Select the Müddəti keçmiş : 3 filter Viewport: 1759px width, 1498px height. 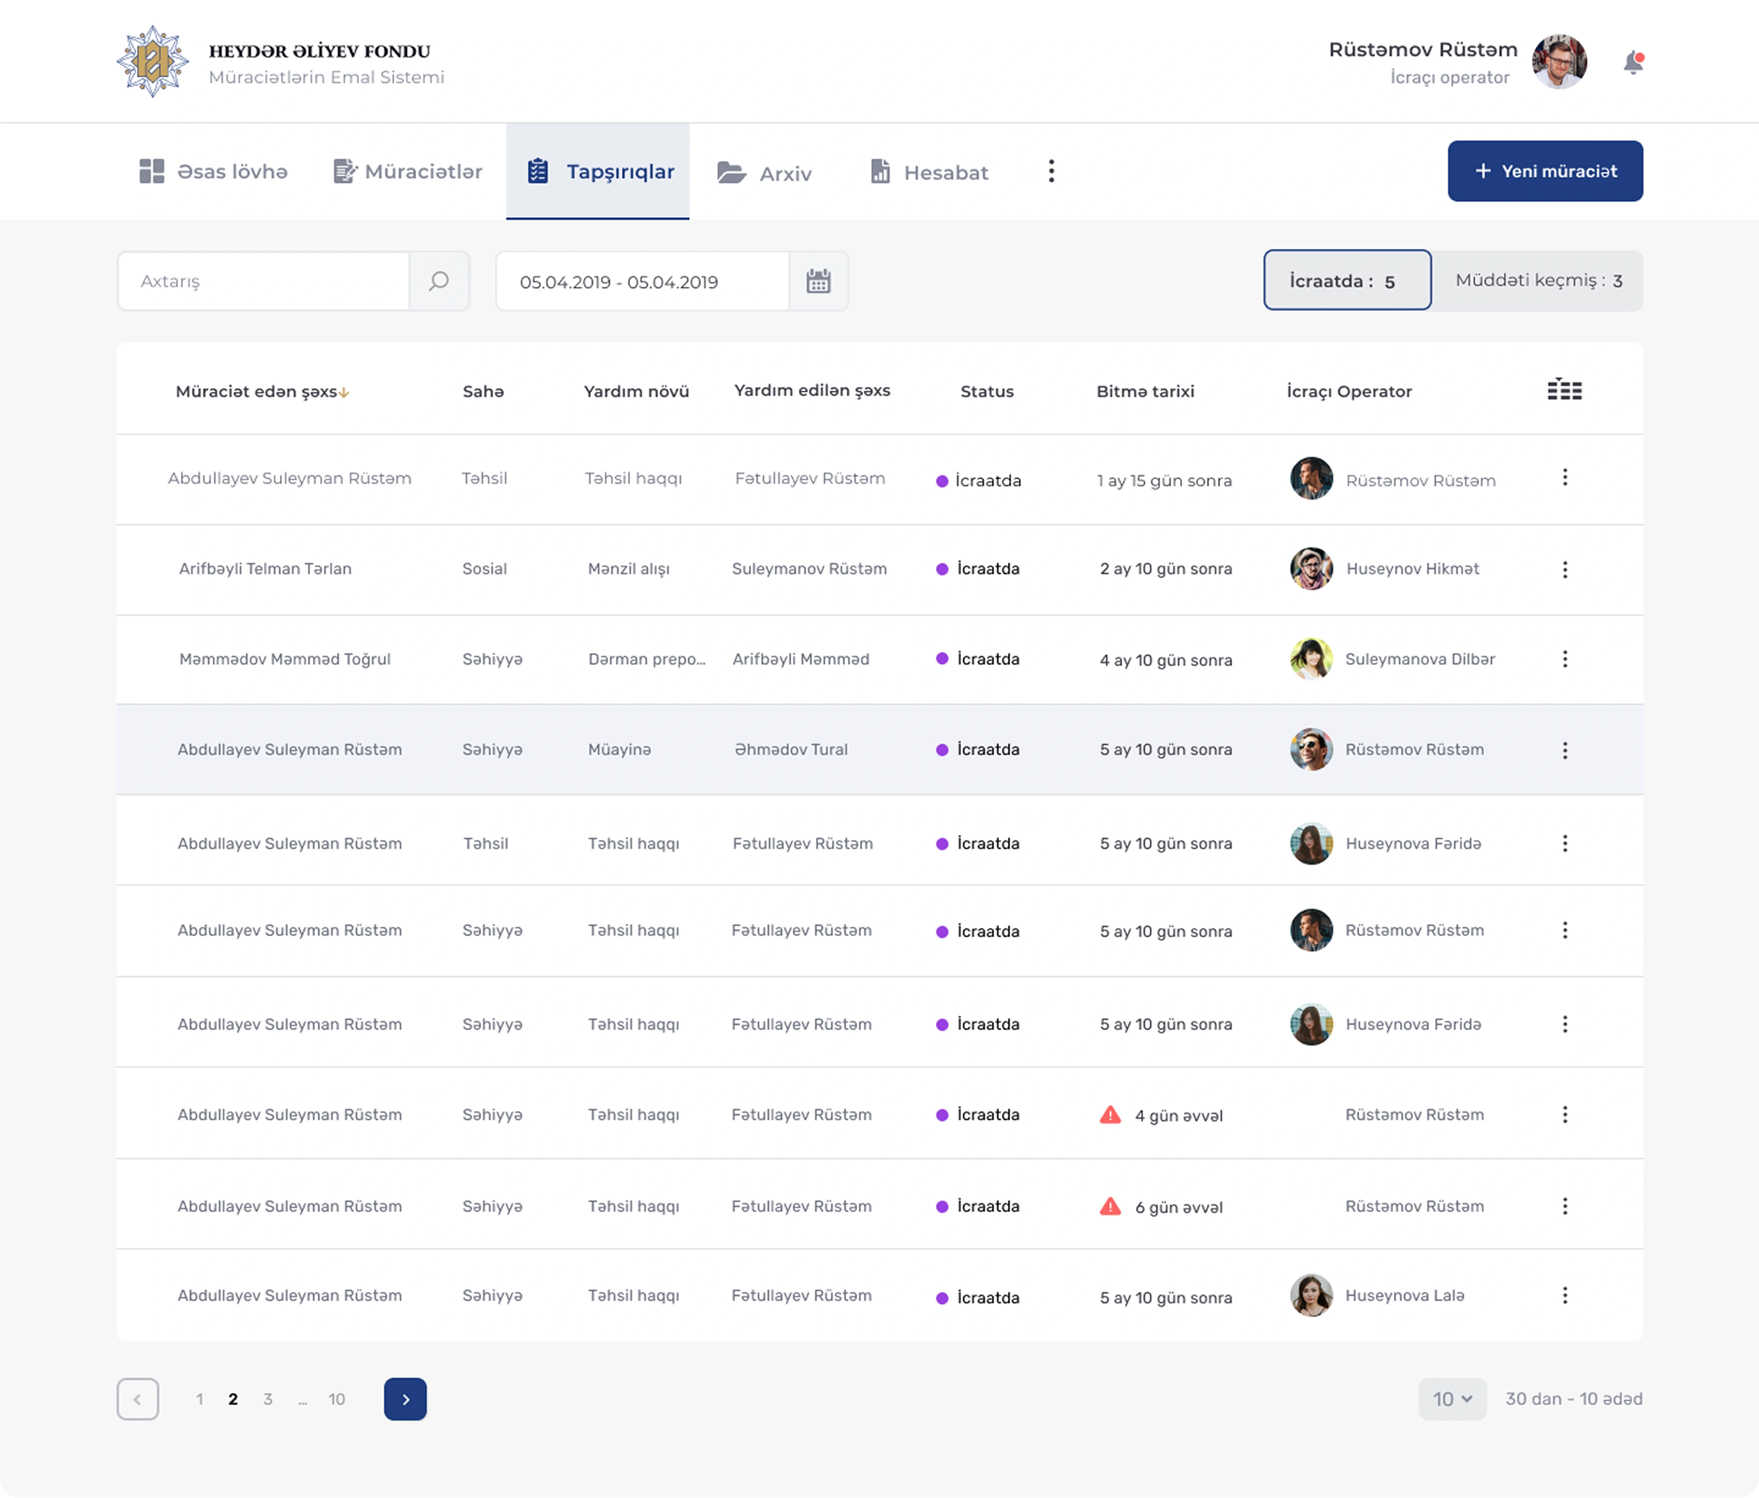[x=1537, y=281]
